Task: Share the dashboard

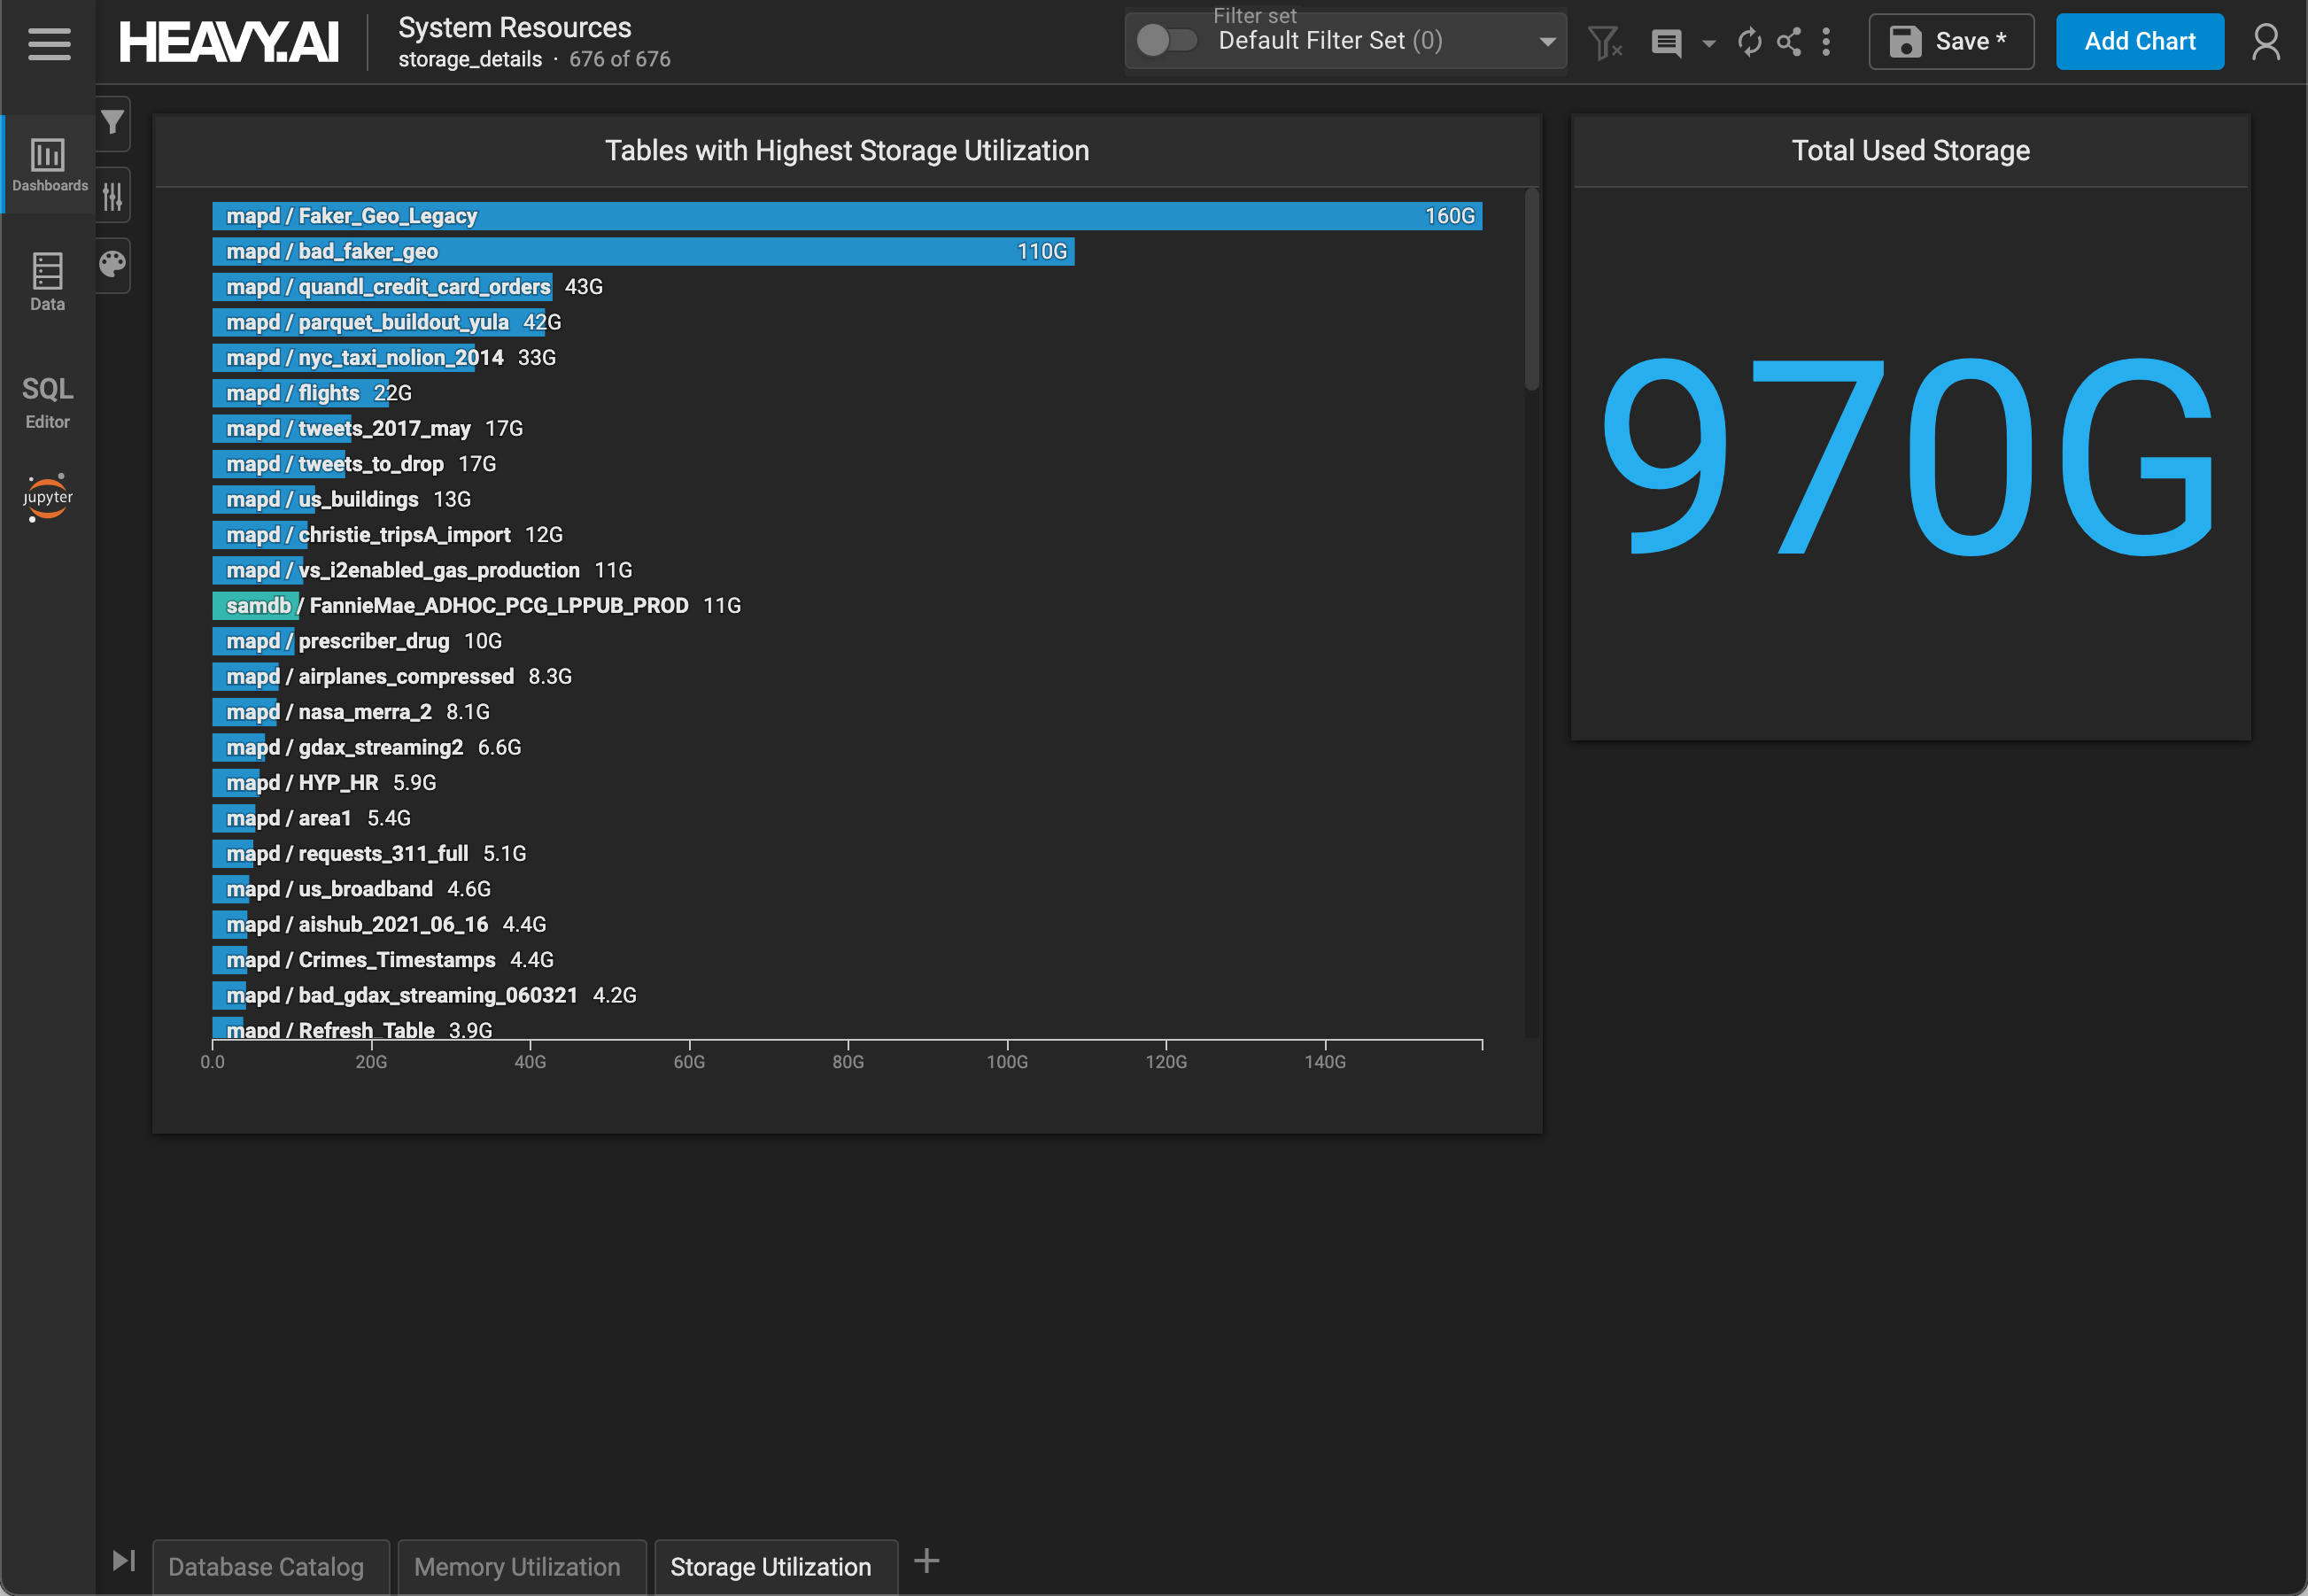Action: [x=1789, y=42]
